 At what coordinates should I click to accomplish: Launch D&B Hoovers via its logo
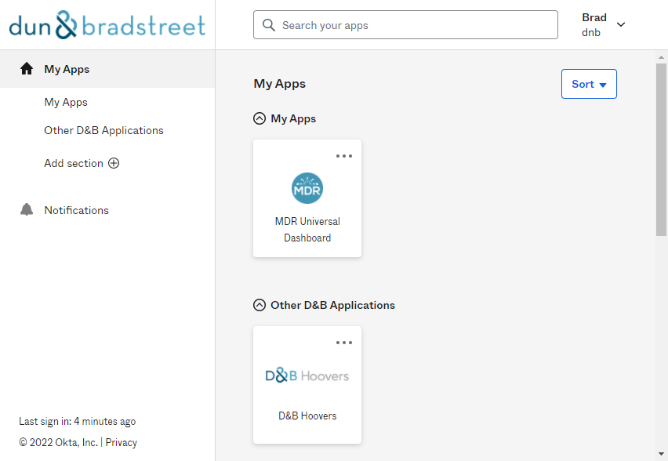(307, 376)
